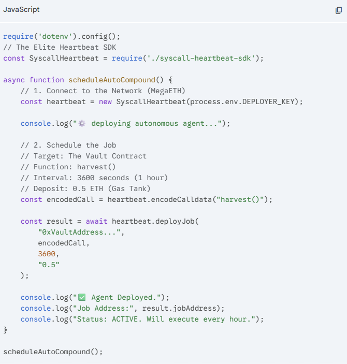Click the "Status: ACTIVE. Will execute every hour." line

[x=142, y=319]
